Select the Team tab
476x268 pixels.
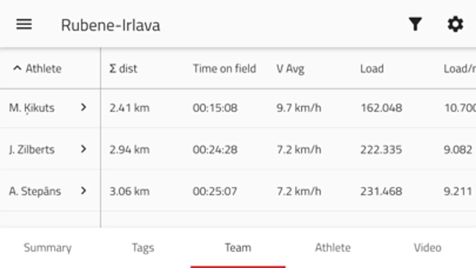tap(238, 248)
